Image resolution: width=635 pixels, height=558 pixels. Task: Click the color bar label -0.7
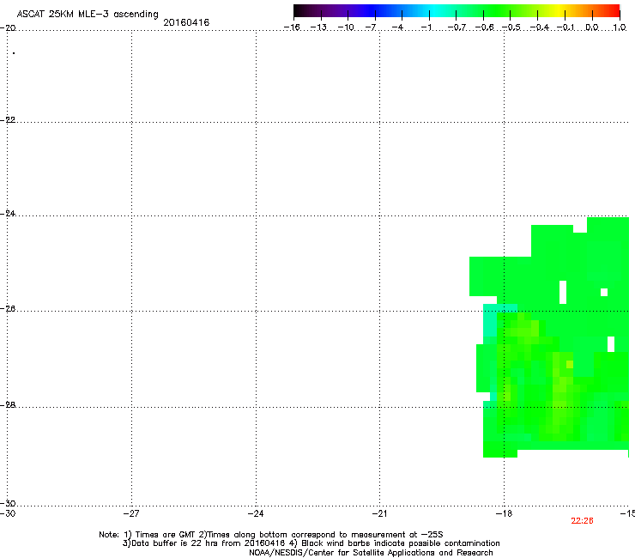[x=457, y=27]
